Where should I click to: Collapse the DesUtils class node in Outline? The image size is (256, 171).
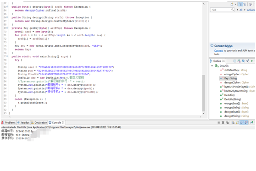(x=212, y=66)
